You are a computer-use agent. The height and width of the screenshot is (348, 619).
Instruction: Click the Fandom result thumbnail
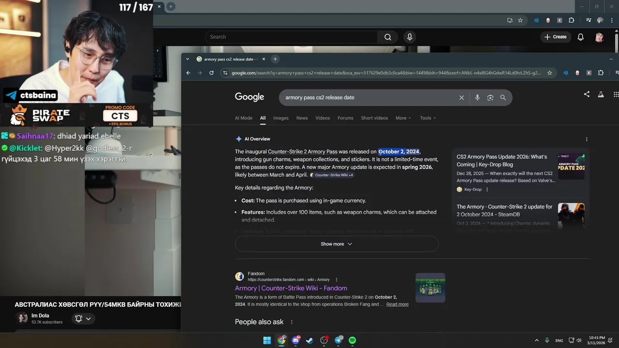(430, 288)
